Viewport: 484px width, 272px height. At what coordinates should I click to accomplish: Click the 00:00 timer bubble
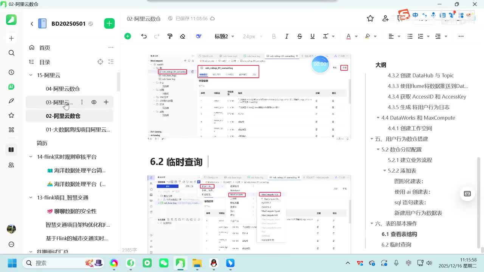click(320, 64)
